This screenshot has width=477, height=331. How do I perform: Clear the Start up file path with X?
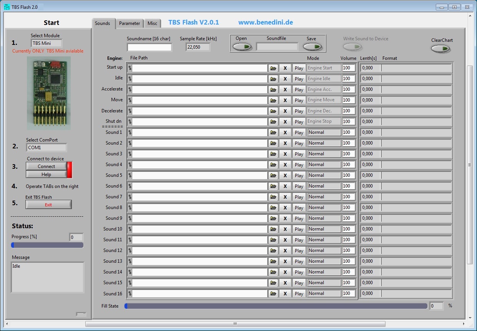click(x=285, y=68)
